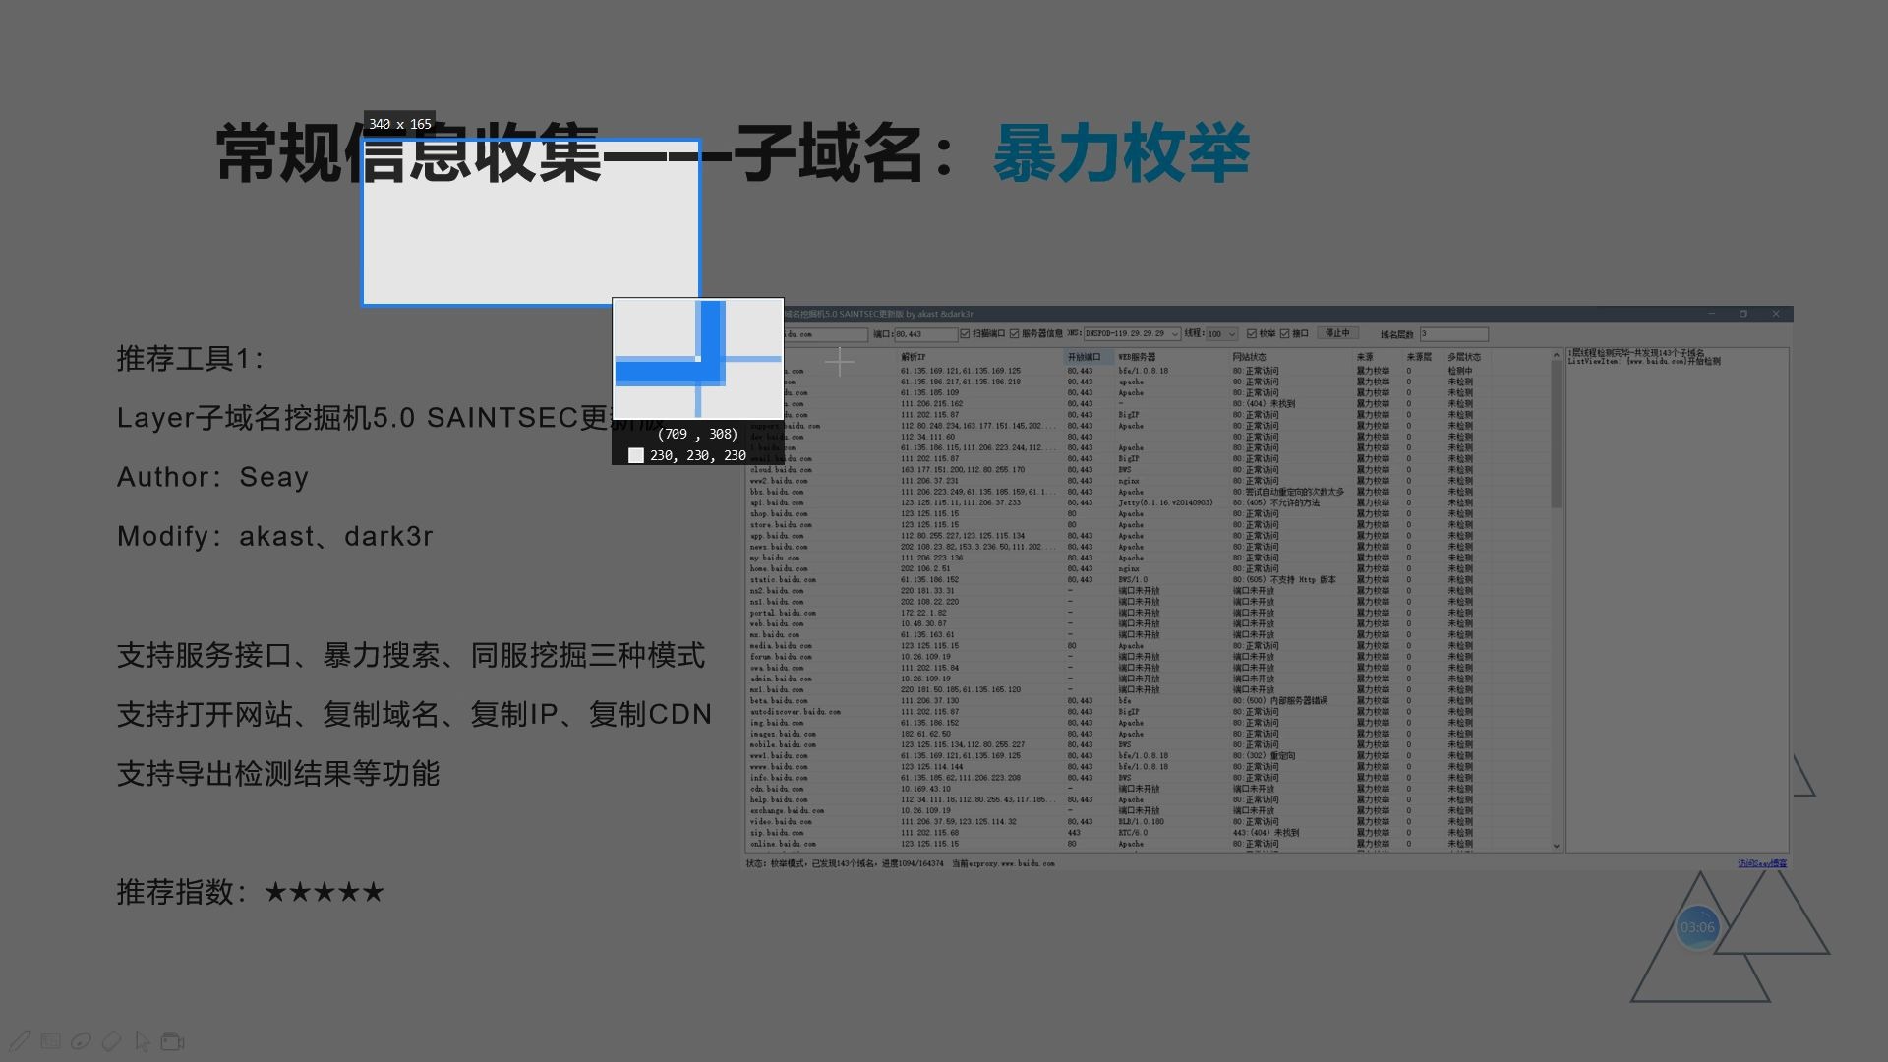This screenshot has height=1062, width=1888.
Task: Open the all-slides grid view icon
Action: click(x=51, y=1040)
